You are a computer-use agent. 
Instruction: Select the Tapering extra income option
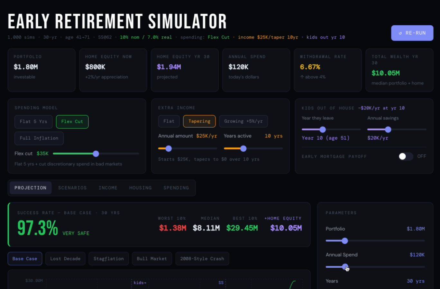click(199, 121)
